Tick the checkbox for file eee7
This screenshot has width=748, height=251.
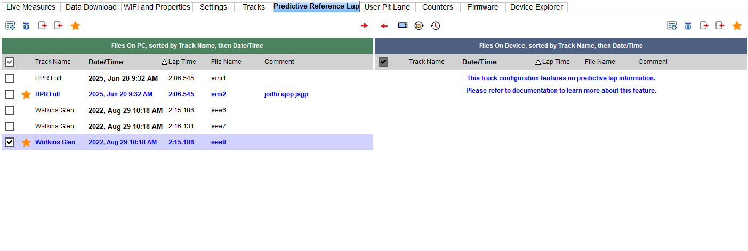(x=10, y=126)
